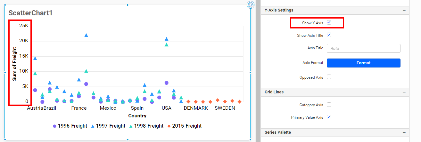
Task: Click the purple circle data point above USA
Action: click(x=166, y=83)
